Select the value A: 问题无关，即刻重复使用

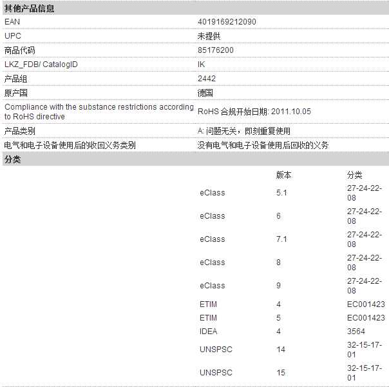[244, 131]
